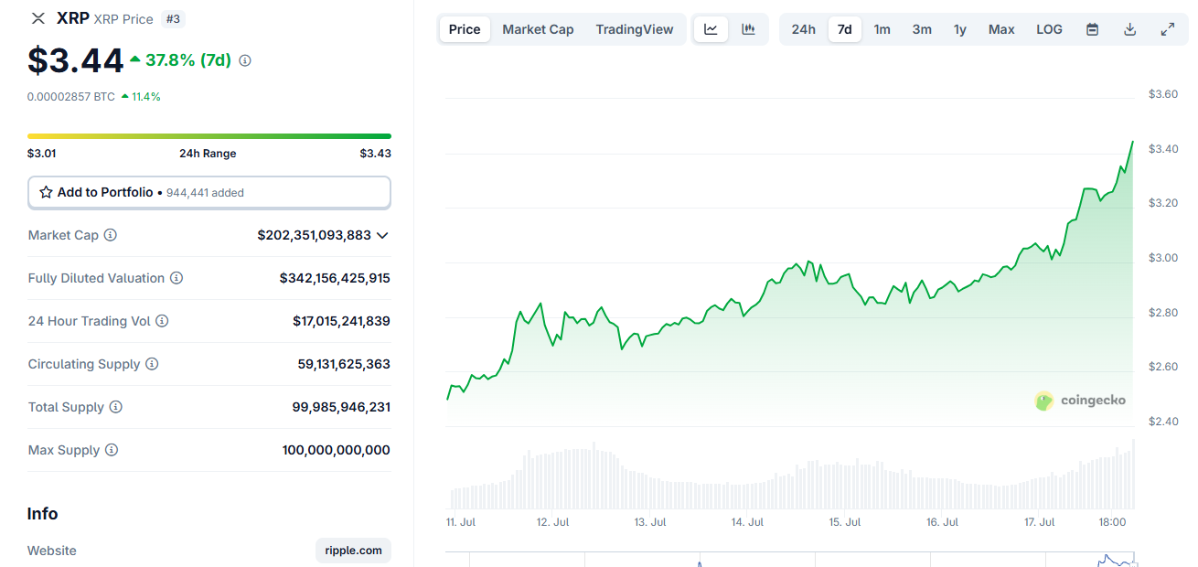Expand the chart to fullscreen
The image size is (1198, 567).
pos(1167,29)
